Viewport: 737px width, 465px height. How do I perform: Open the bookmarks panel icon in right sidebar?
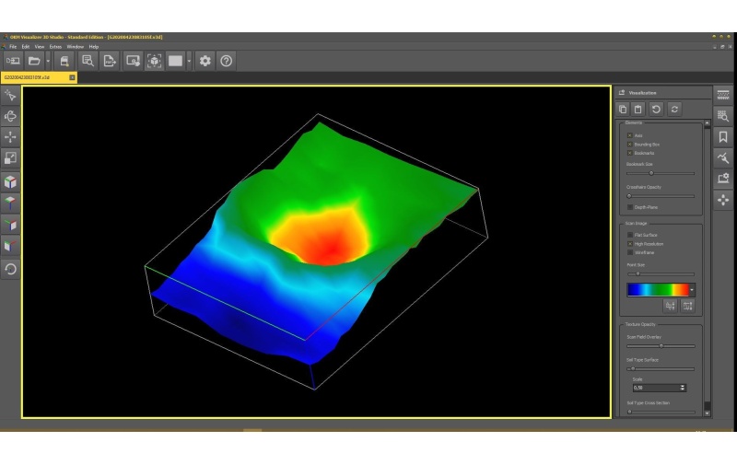pyautogui.click(x=723, y=136)
